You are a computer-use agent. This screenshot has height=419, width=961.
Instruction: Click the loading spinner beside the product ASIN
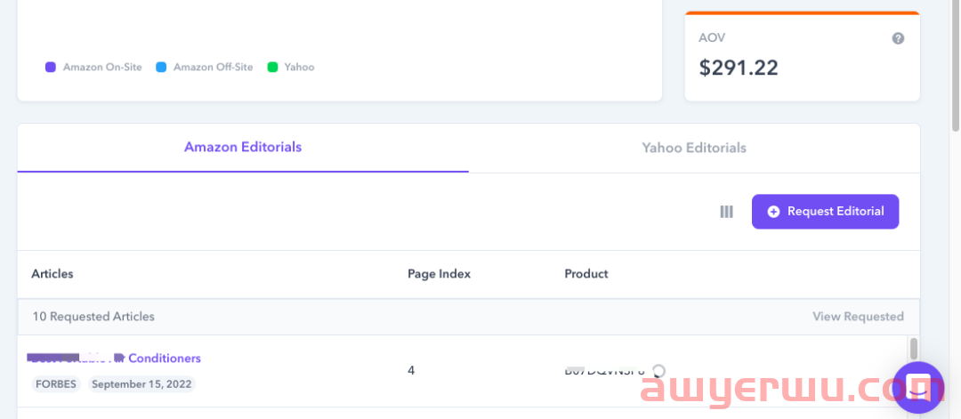click(x=658, y=370)
